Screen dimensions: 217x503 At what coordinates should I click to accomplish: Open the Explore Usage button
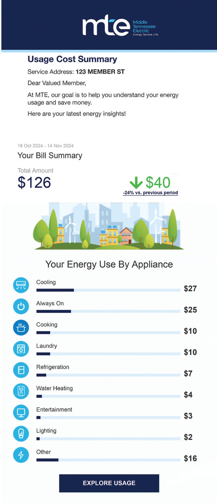tap(109, 483)
